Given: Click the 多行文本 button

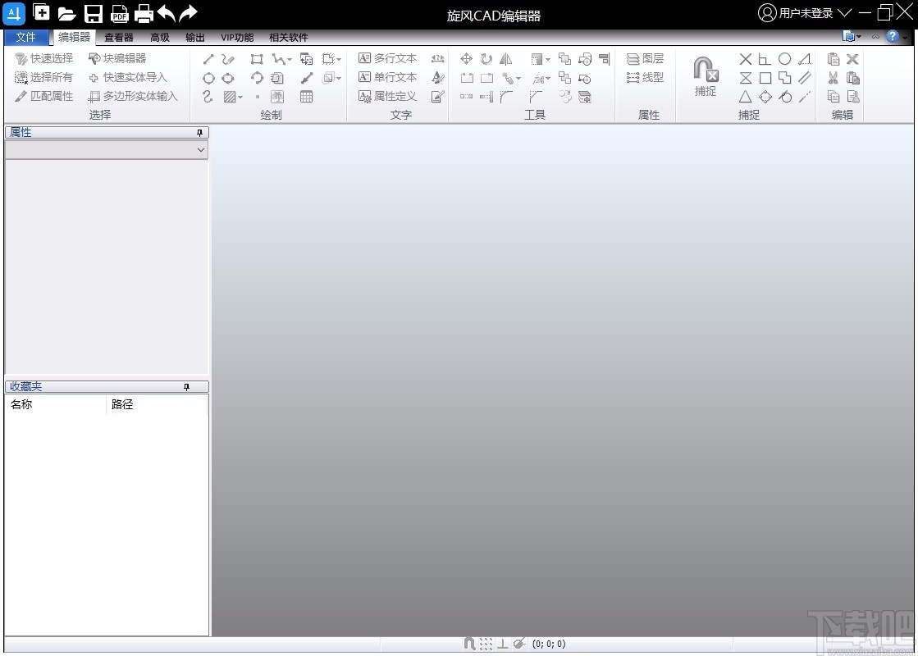Looking at the screenshot, I should click(x=387, y=58).
